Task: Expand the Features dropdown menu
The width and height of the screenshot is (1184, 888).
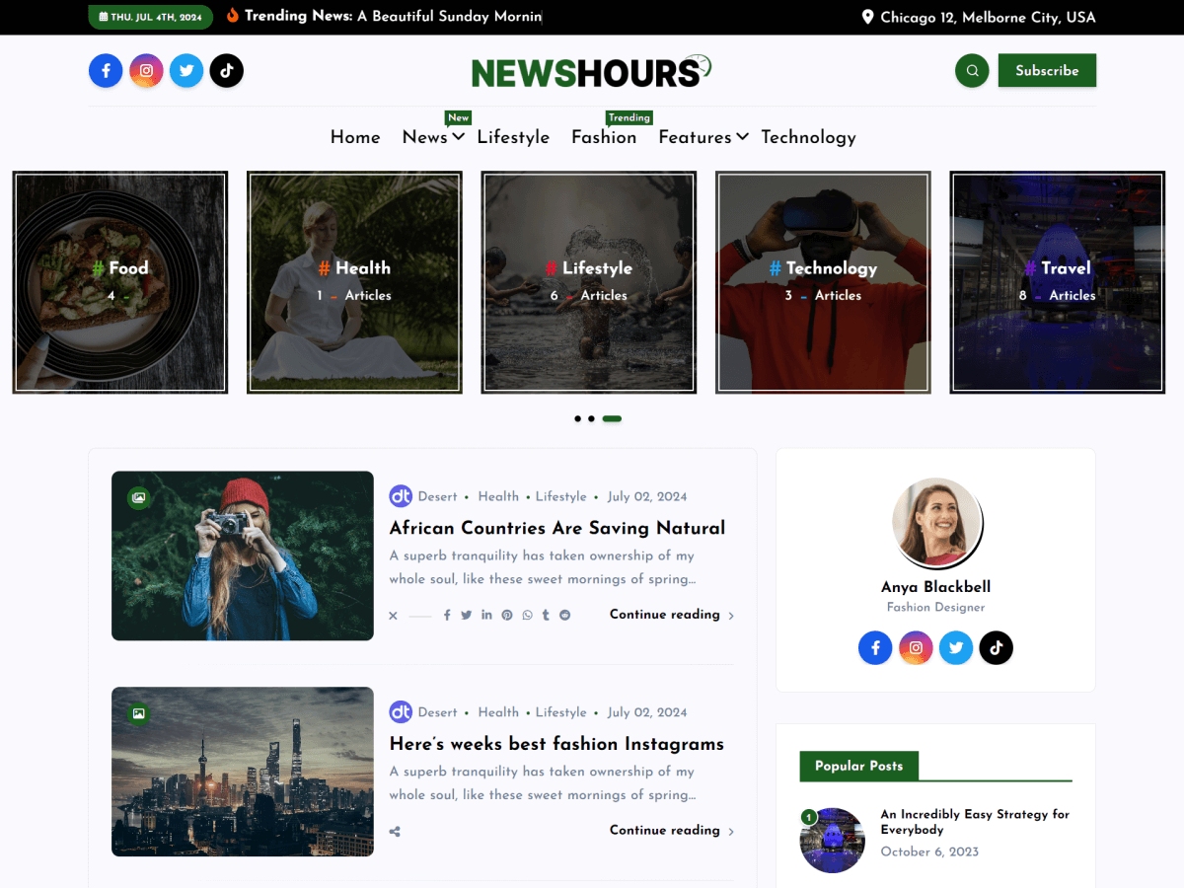Action: (x=696, y=138)
